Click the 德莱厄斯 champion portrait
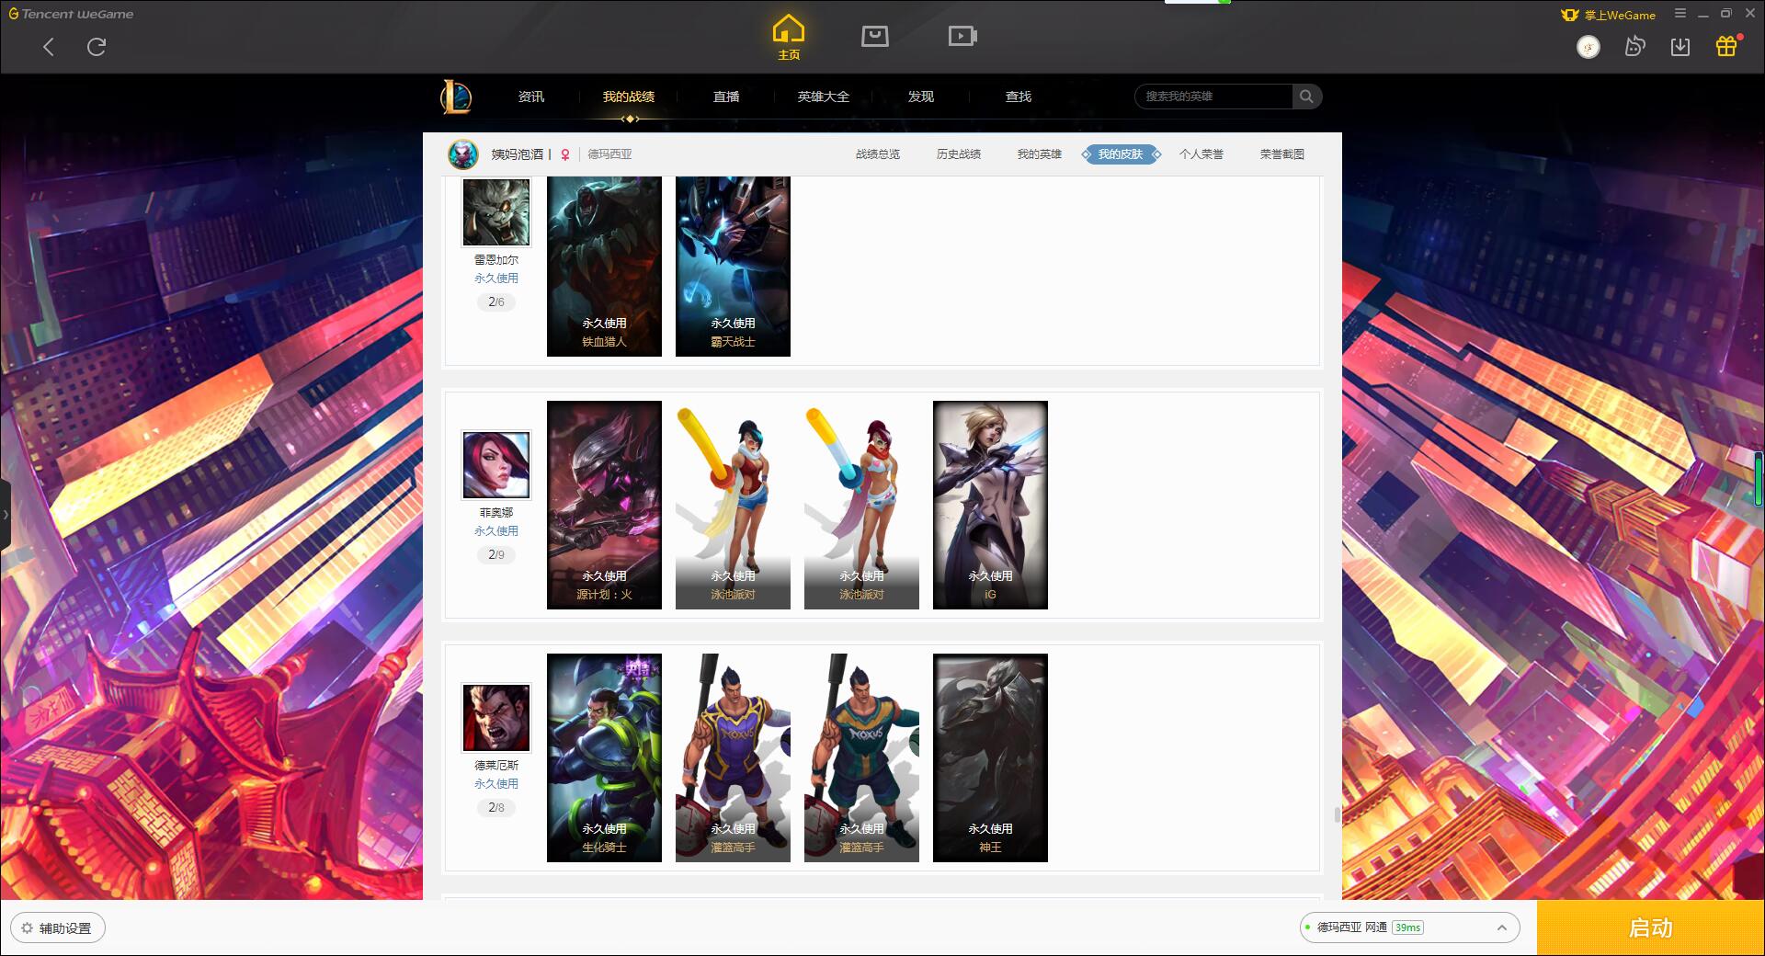 pyautogui.click(x=496, y=718)
